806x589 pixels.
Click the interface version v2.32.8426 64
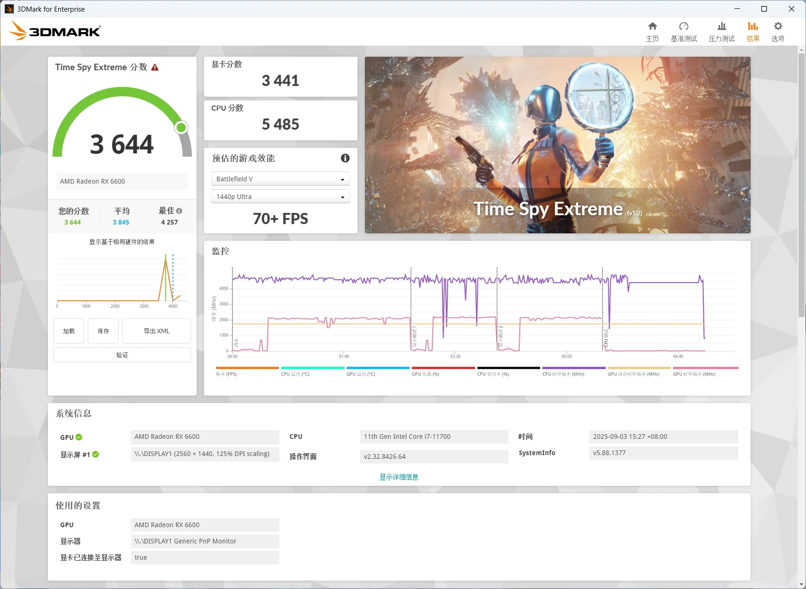coord(434,457)
